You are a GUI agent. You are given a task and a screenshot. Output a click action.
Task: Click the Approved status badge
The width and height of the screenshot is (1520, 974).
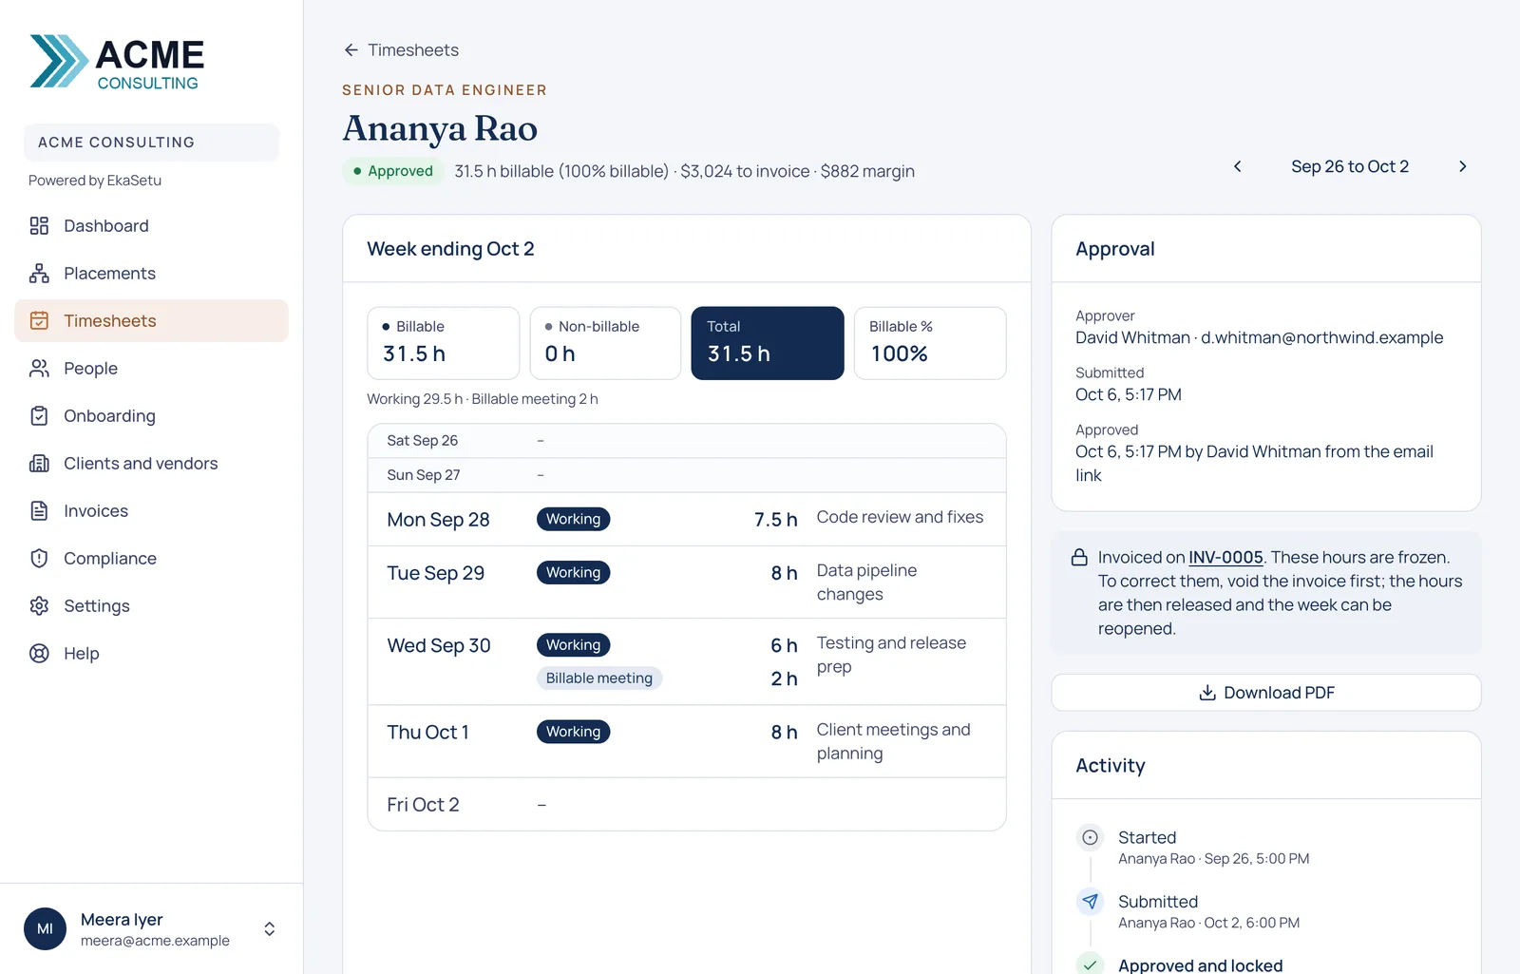point(393,171)
